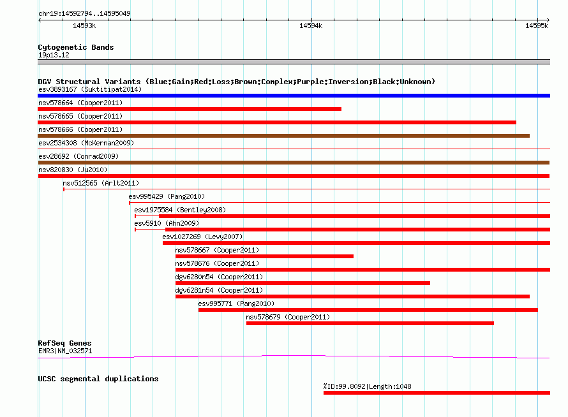The height and width of the screenshot is (417, 568).
Task: Click the nsv578679 red loss bar
Action: pos(370,323)
